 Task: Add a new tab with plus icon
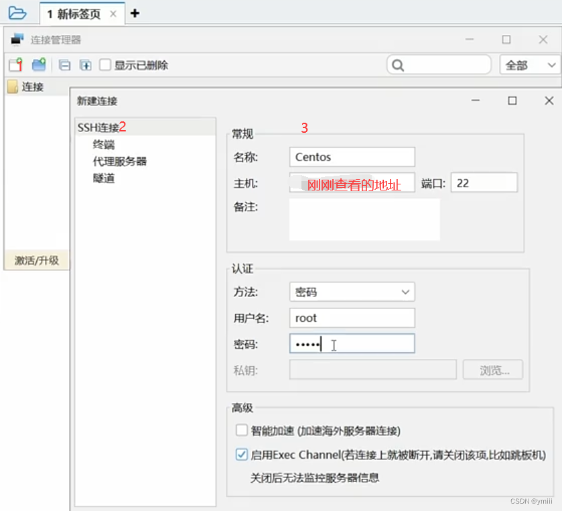[x=135, y=13]
